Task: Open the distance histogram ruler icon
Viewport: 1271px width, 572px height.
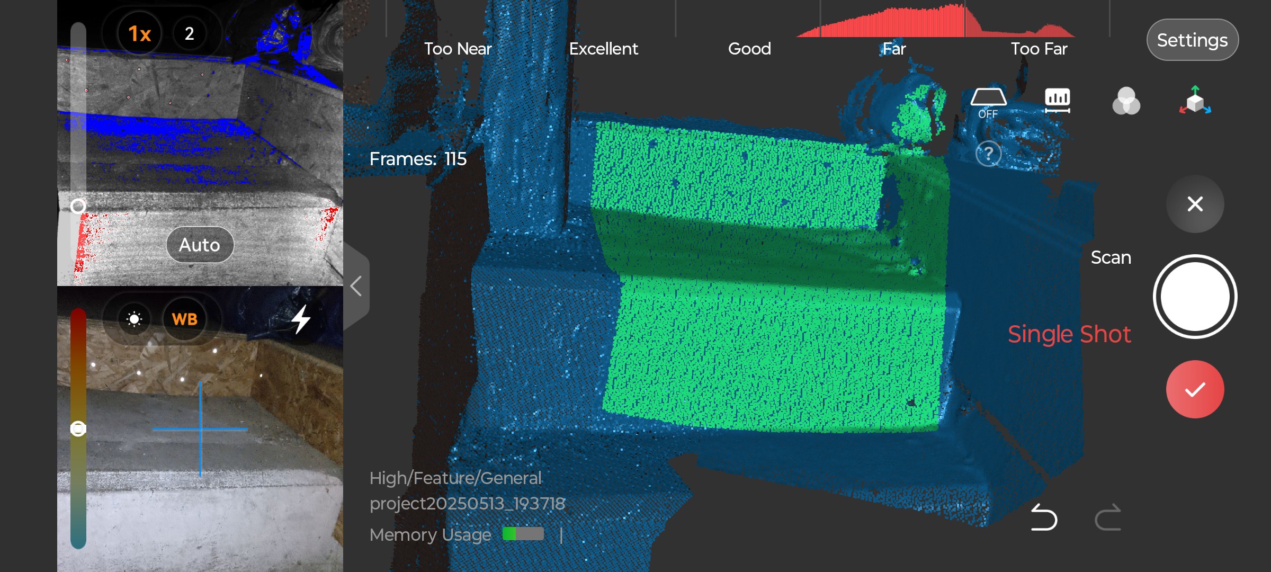Action: (x=1057, y=101)
